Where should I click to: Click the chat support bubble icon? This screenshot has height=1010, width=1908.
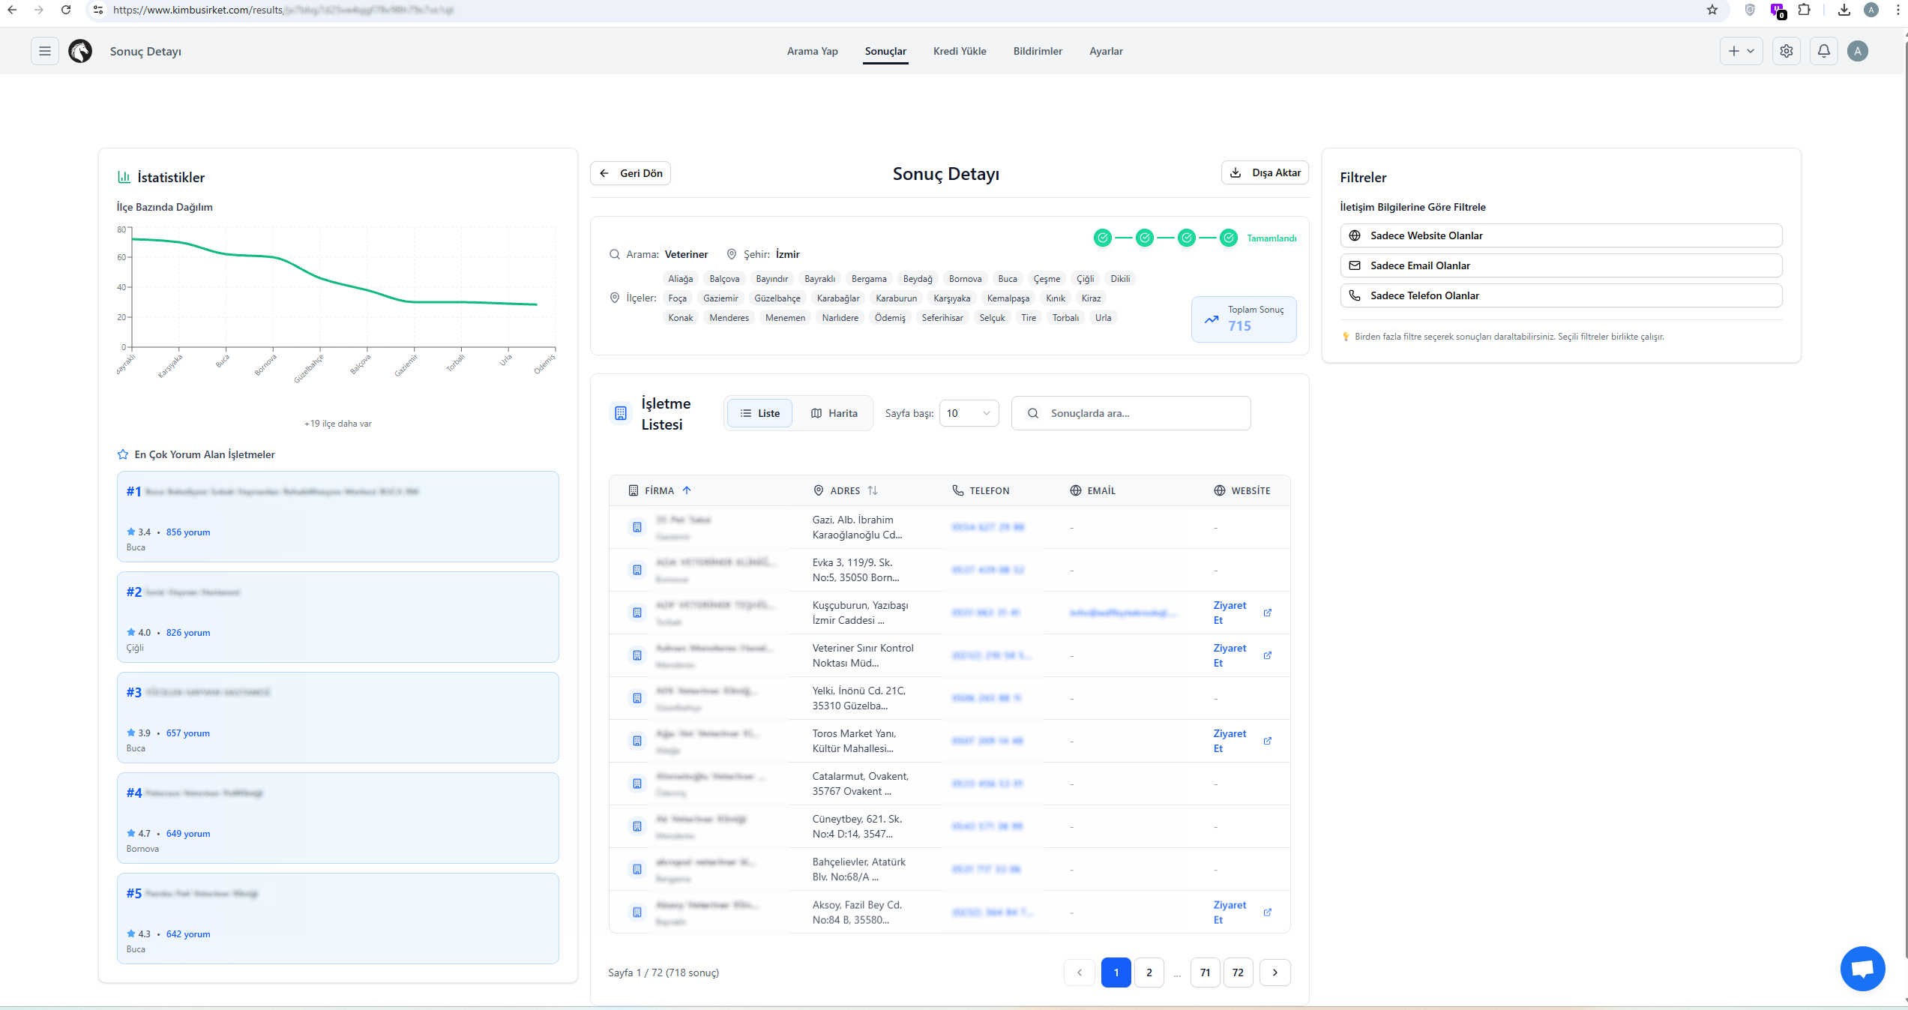point(1862,969)
